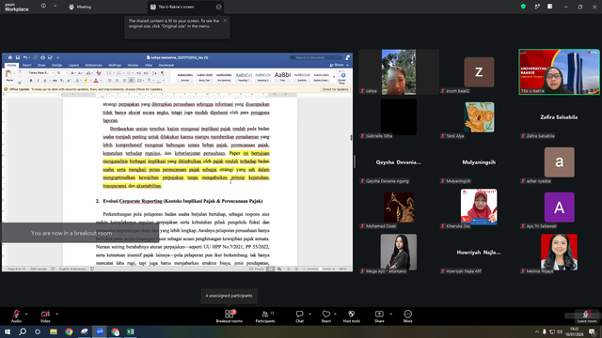Expand the Audio options arrow
The height and width of the screenshot is (338, 602).
click(x=26, y=314)
